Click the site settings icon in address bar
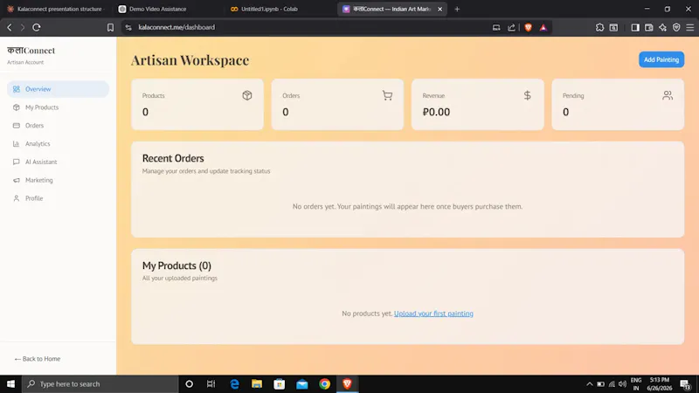 128,28
